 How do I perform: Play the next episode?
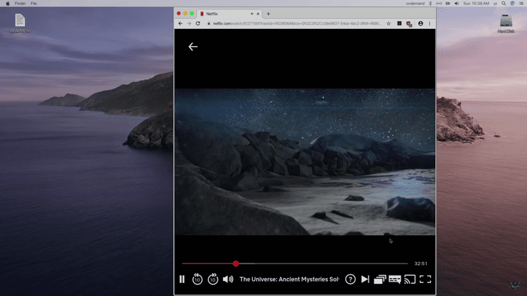pyautogui.click(x=365, y=279)
